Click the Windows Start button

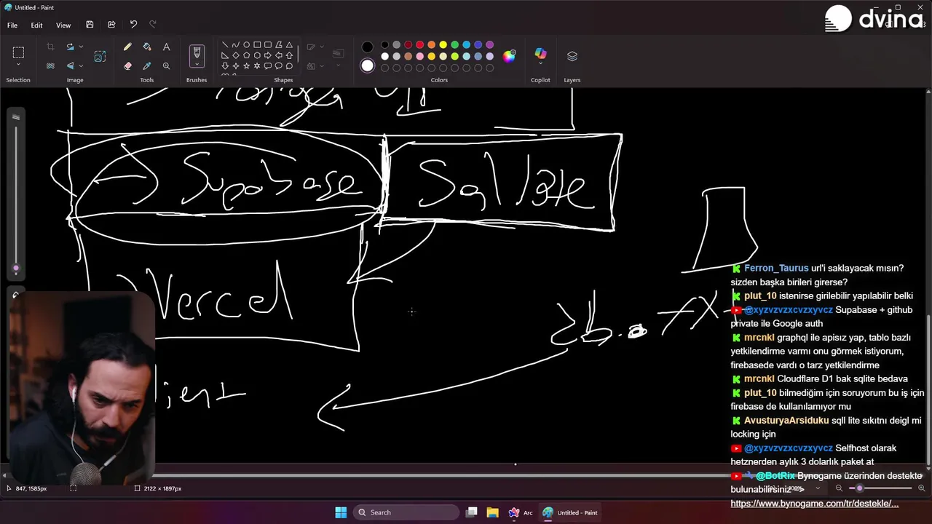pyautogui.click(x=341, y=512)
